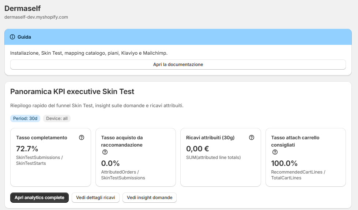The image size is (358, 210).
Task: Select the Device: all badge
Action: point(57,118)
